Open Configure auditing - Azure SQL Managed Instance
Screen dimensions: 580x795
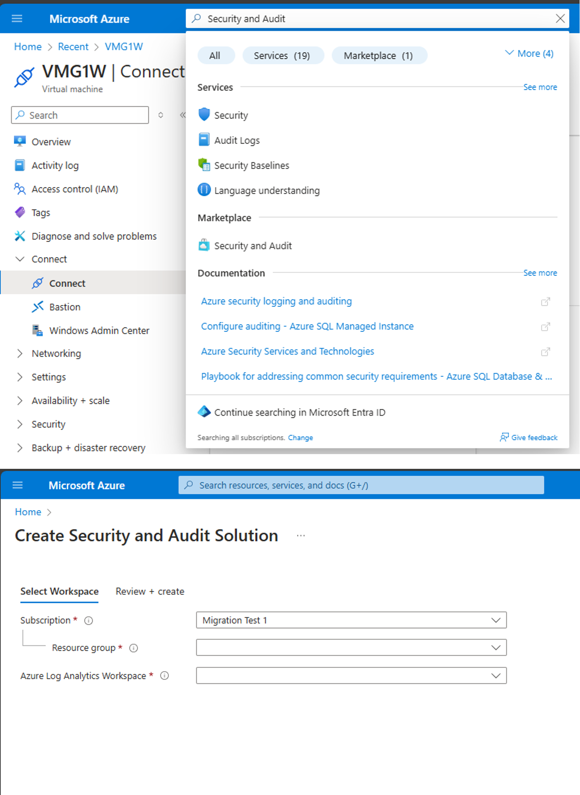click(307, 326)
